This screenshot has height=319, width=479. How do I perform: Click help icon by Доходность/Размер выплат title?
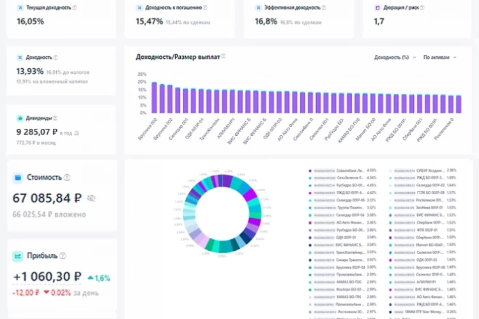(224, 56)
